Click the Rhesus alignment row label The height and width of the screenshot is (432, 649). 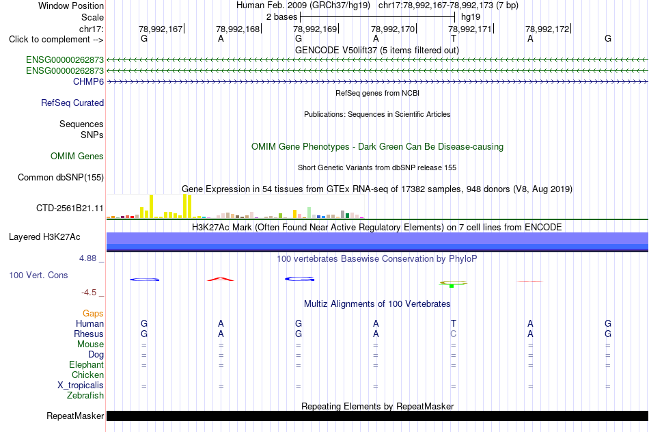point(89,334)
